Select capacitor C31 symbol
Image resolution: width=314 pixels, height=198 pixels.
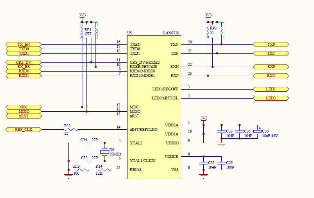pos(203,163)
